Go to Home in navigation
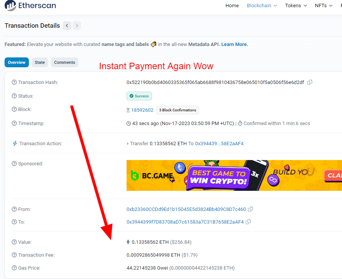342x279 pixels. 232,5
